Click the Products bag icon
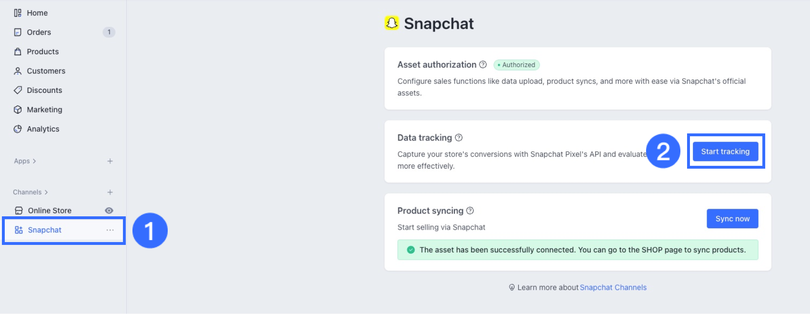This screenshot has width=810, height=314. (x=18, y=51)
